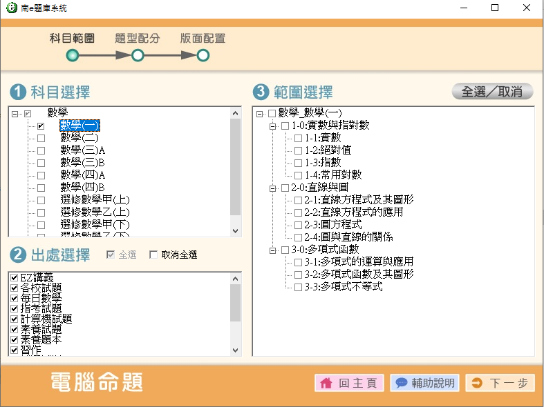
Task: Click the home icon on 回主頁 button
Action: [x=326, y=383]
